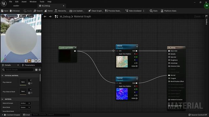Collapse the LandscapeCoords node
Viewport: 209px width, 117px height.
75,48
